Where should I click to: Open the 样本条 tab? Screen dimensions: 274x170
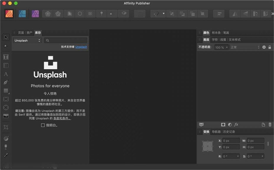pyautogui.click(x=216, y=33)
